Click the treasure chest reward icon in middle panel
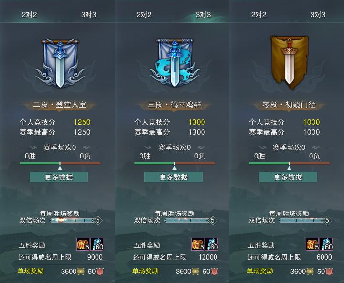This screenshot has height=283, width=344. click(198, 244)
